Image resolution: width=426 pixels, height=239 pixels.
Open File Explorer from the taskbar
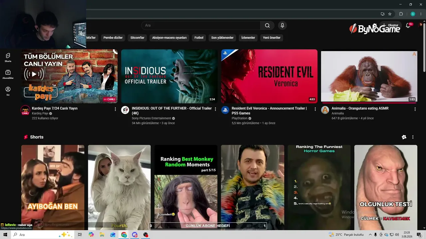(x=102, y=235)
